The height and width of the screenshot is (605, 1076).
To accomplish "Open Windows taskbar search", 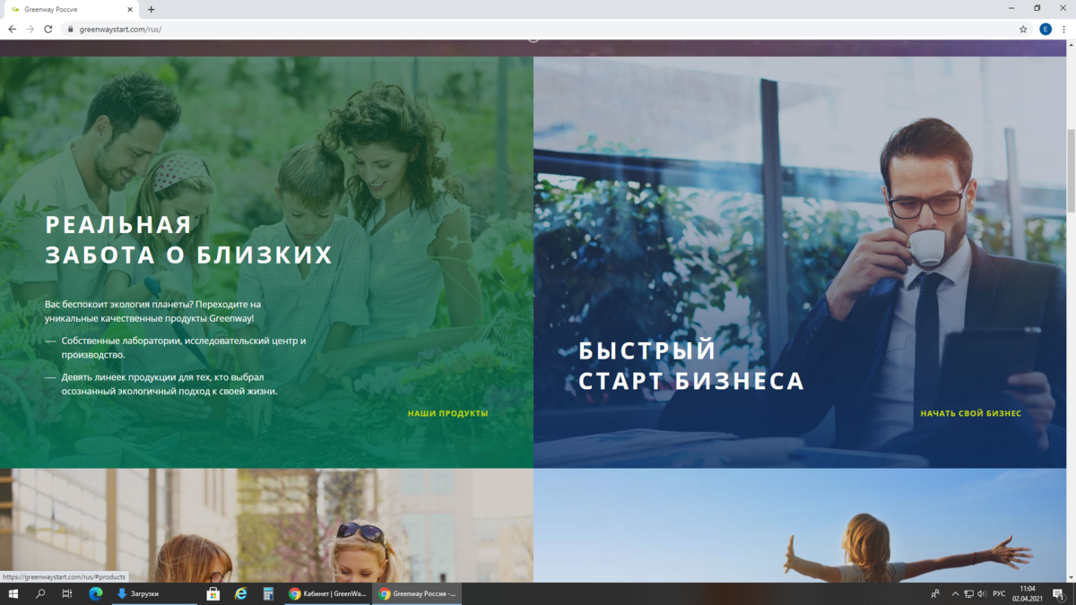I will [40, 593].
